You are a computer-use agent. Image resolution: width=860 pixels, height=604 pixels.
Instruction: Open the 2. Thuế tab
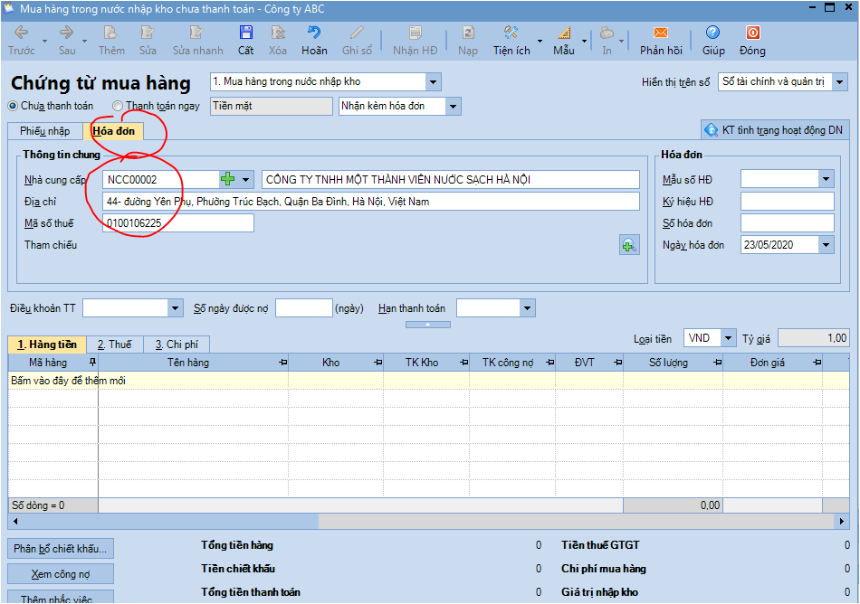115,344
